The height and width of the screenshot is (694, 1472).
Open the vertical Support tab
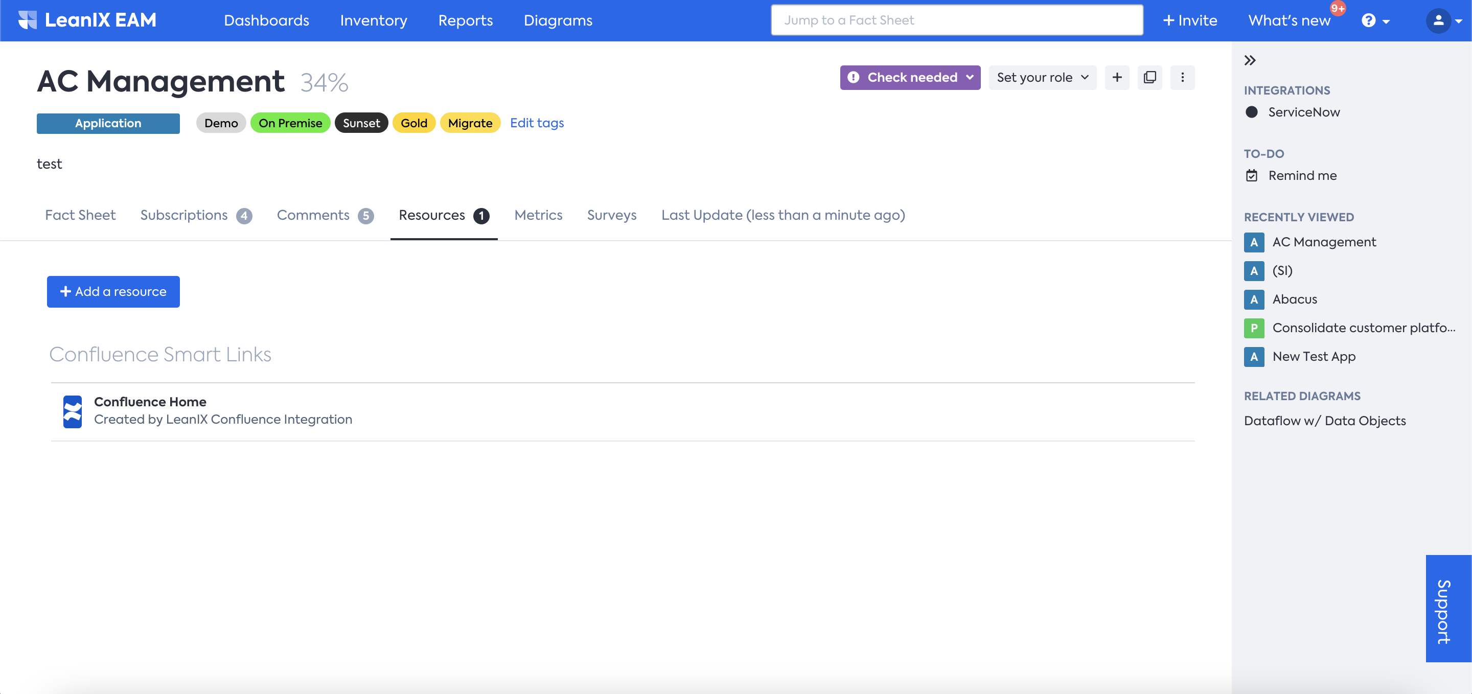[1447, 608]
